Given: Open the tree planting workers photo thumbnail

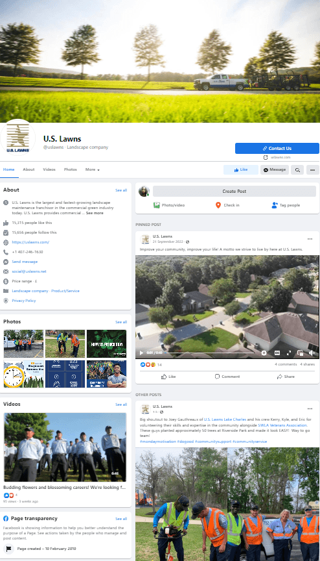Looking at the screenshot, I should 65,344.
